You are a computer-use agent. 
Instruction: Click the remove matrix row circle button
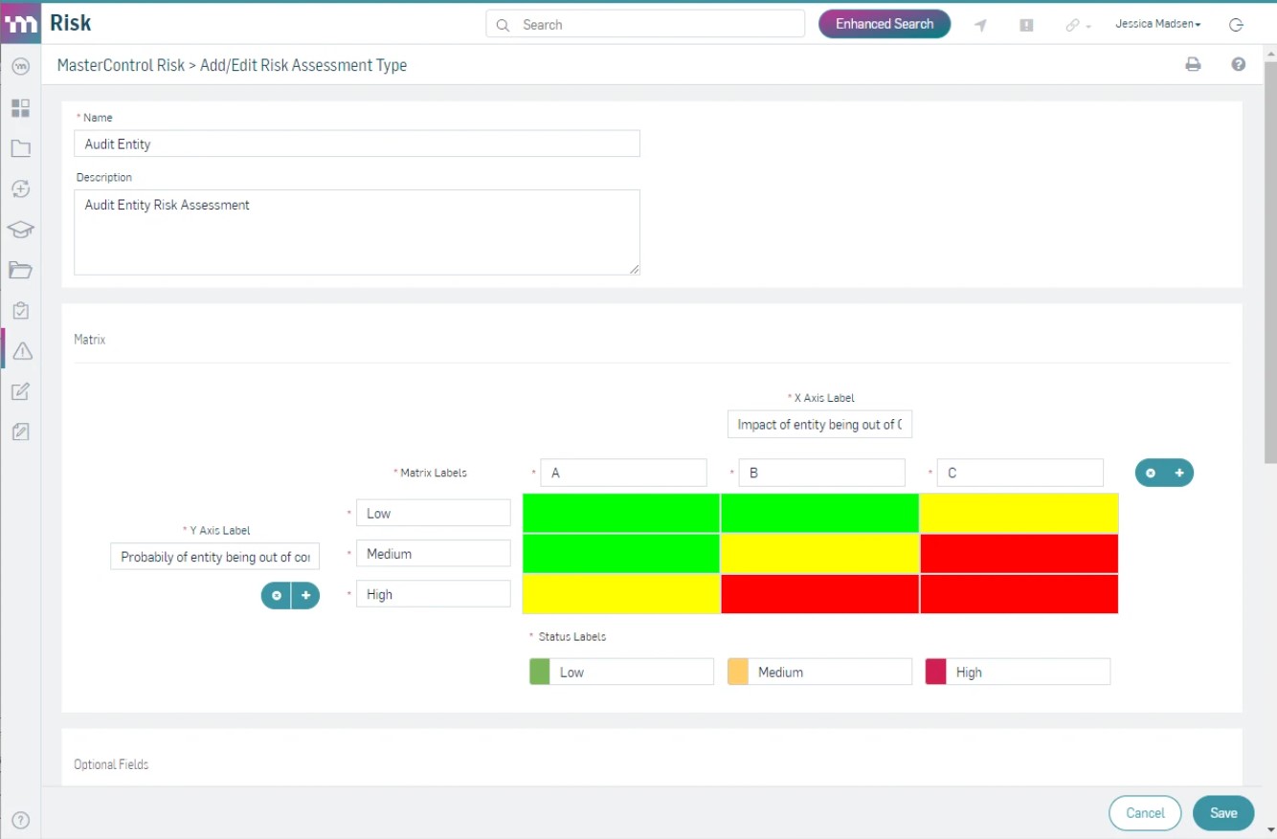[x=276, y=595]
